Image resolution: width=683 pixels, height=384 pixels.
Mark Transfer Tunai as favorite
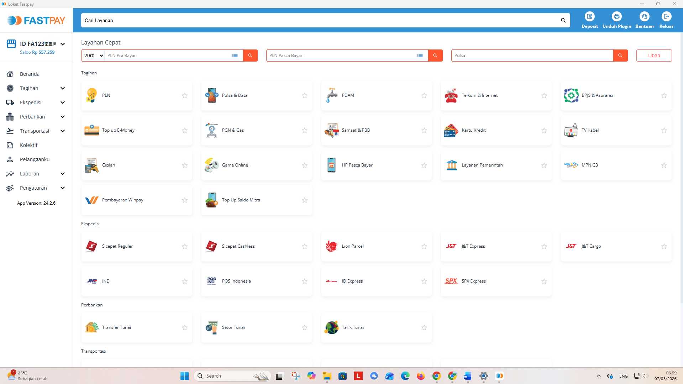click(x=184, y=327)
